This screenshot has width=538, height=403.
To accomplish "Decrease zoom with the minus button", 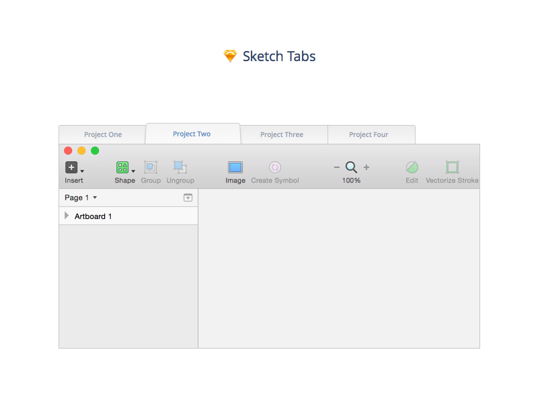I will point(336,167).
